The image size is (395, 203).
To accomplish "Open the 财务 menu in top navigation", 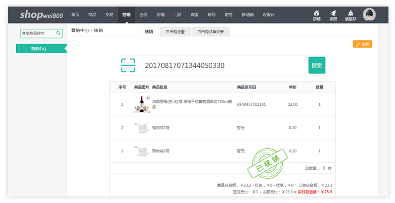I will coord(229,14).
